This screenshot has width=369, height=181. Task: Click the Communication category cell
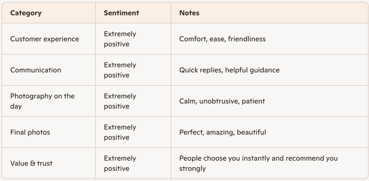pyautogui.click(x=36, y=70)
